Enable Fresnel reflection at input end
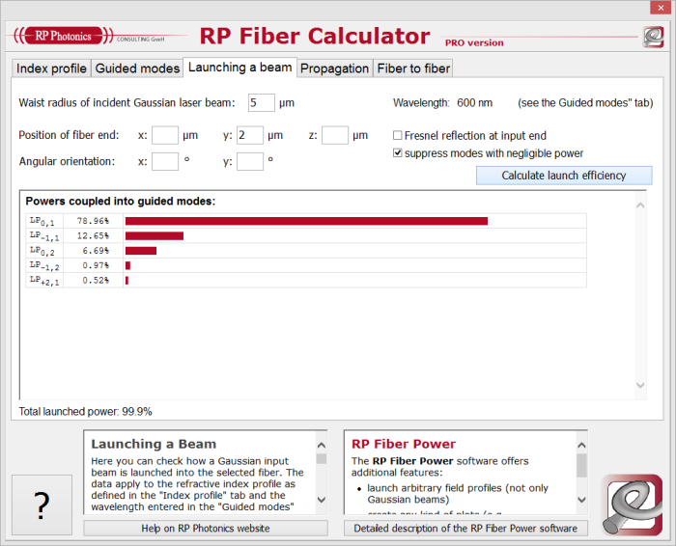 coord(398,136)
